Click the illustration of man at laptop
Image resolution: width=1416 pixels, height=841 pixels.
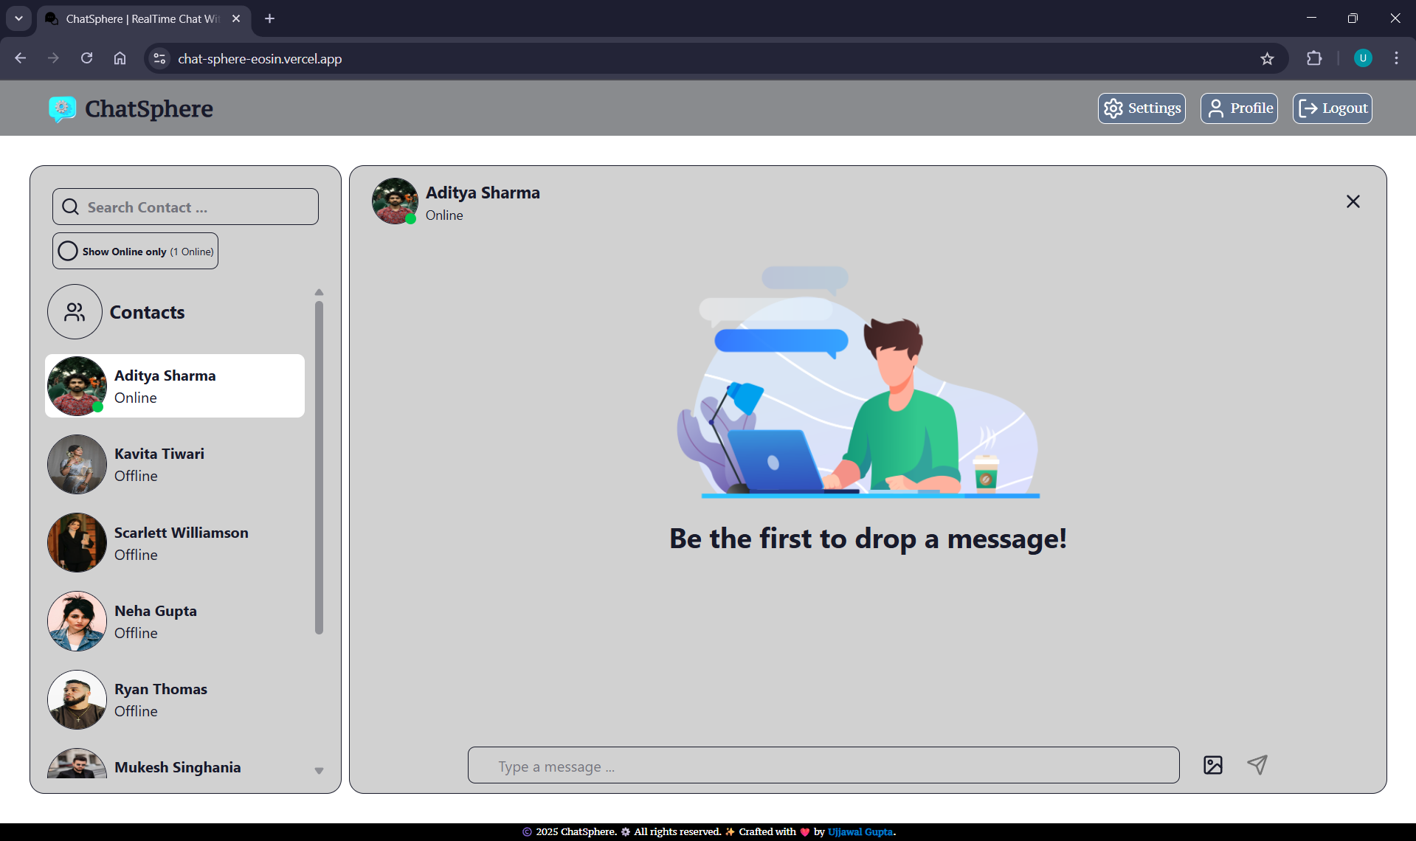[x=858, y=382]
